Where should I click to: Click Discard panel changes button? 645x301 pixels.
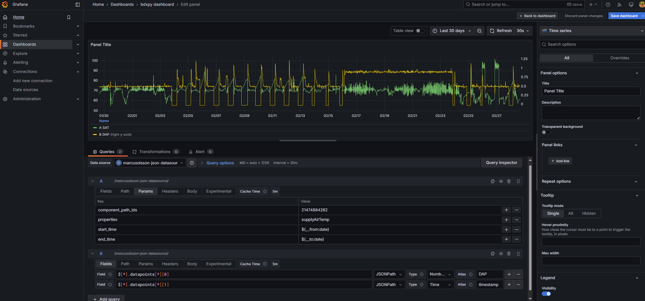584,16
